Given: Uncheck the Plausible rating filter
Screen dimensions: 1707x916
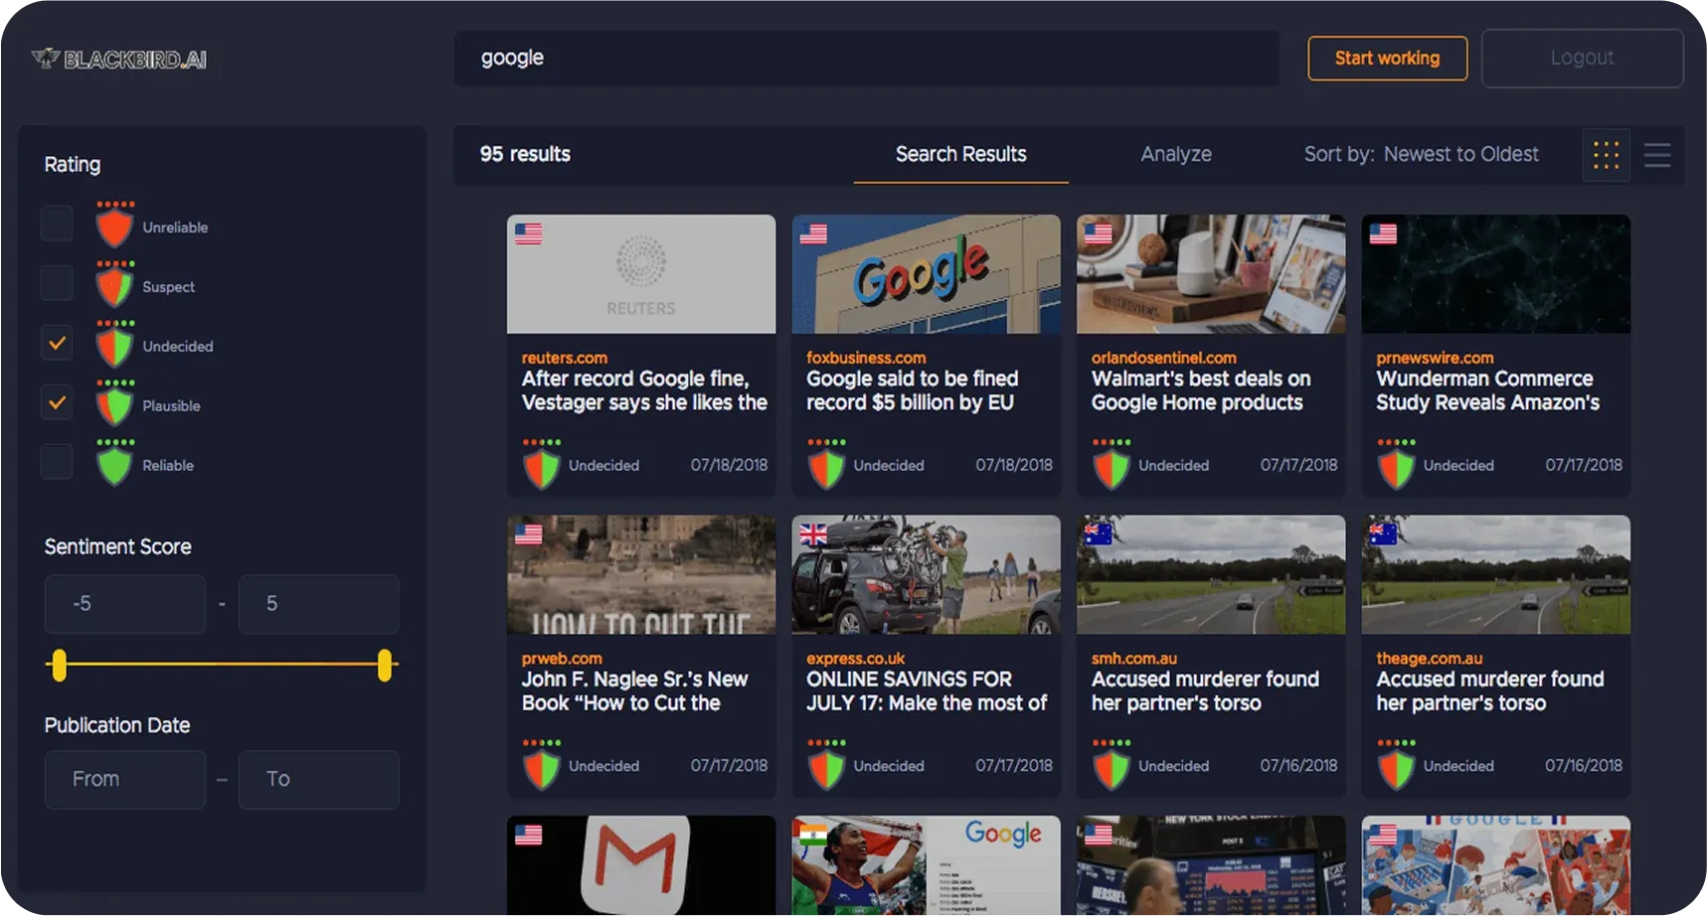Looking at the screenshot, I should pyautogui.click(x=57, y=402).
